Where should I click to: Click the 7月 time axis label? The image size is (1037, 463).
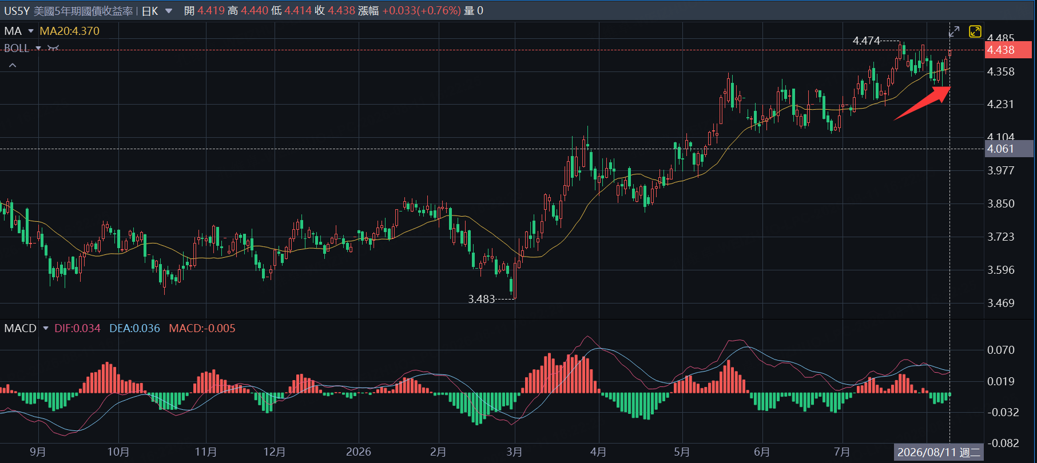(x=842, y=452)
